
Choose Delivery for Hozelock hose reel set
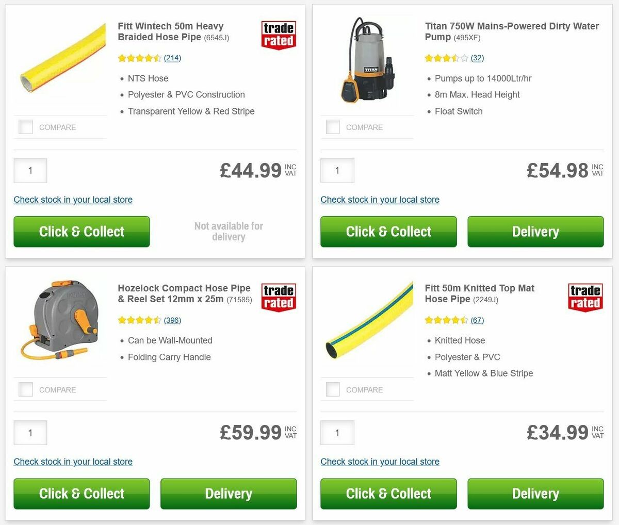228,494
